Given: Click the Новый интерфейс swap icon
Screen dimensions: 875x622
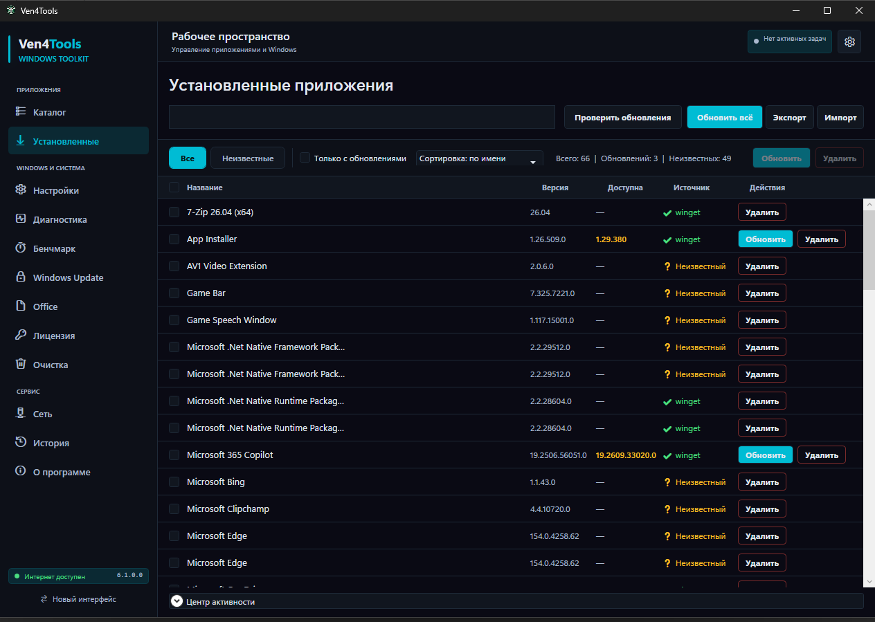Looking at the screenshot, I should coord(44,599).
